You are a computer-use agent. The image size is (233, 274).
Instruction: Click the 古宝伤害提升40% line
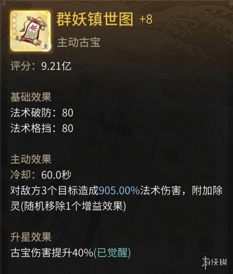tap(52, 253)
